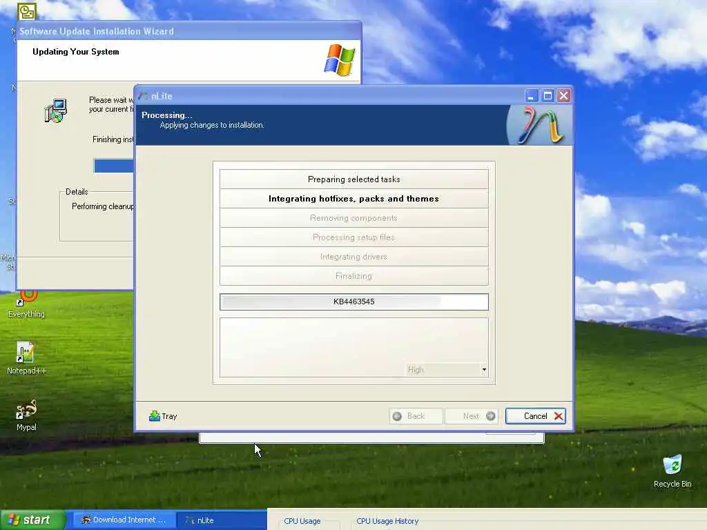Image resolution: width=707 pixels, height=530 pixels.
Task: Close the nLite window
Action: (563, 95)
